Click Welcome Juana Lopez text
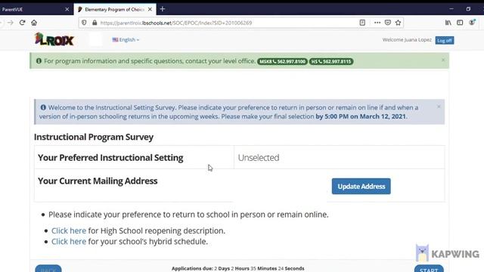The height and width of the screenshot is (272, 484). coord(407,40)
